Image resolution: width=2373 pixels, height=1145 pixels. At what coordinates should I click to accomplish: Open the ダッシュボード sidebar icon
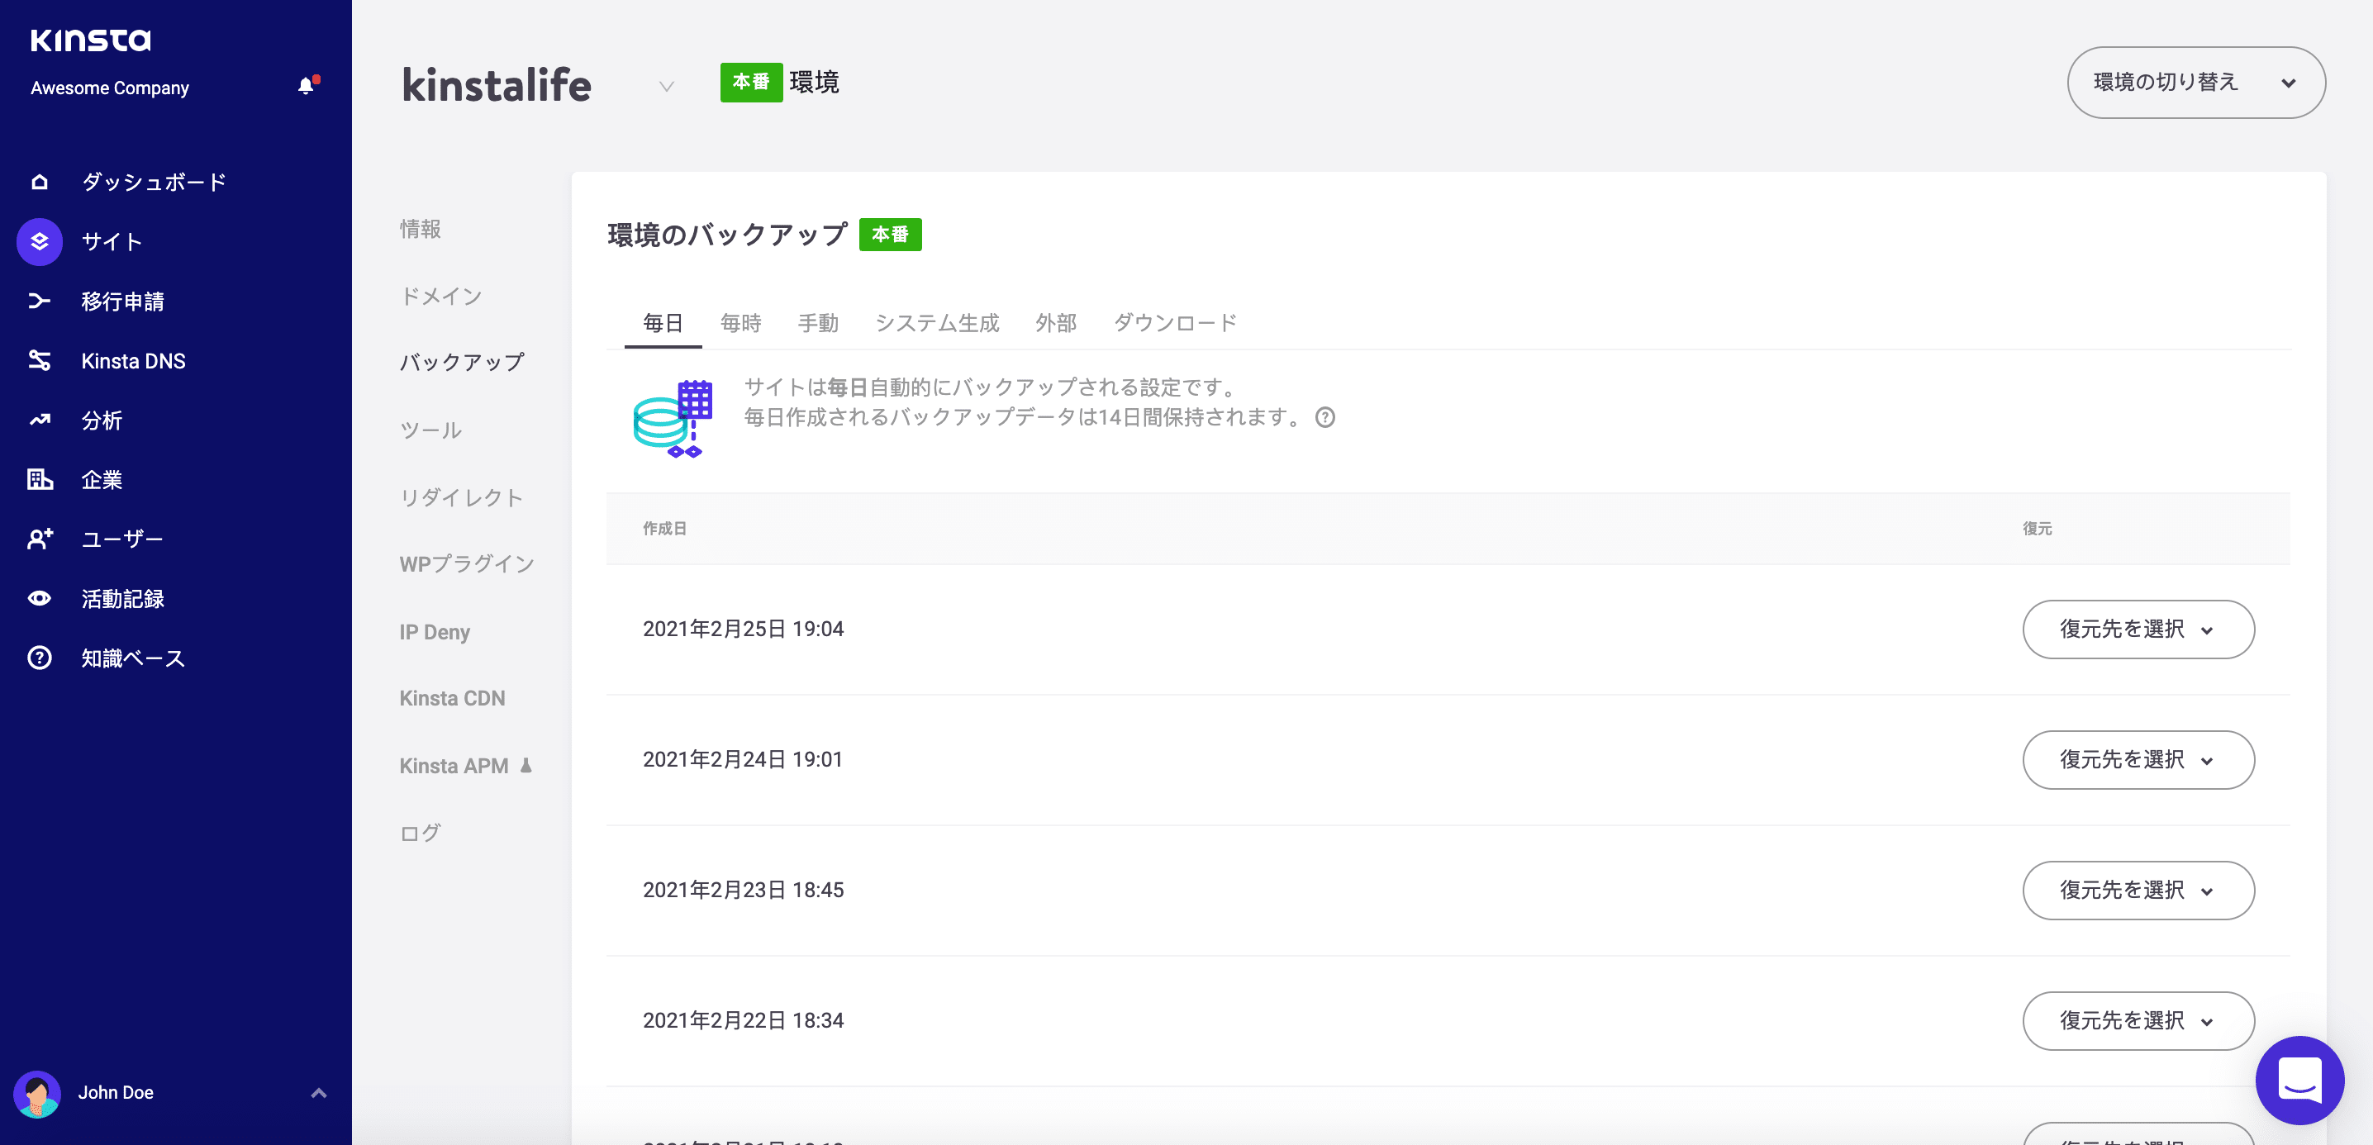(x=39, y=182)
